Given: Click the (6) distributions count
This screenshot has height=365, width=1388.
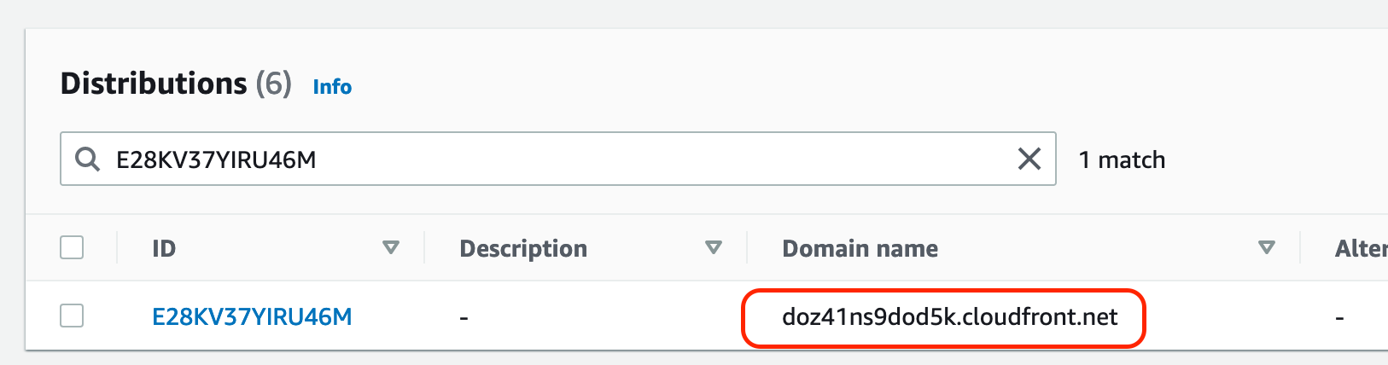Looking at the screenshot, I should pyautogui.click(x=273, y=84).
